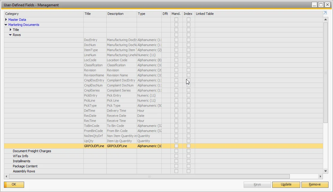Maximize the User-Defined Fields window

(x=321, y=5)
